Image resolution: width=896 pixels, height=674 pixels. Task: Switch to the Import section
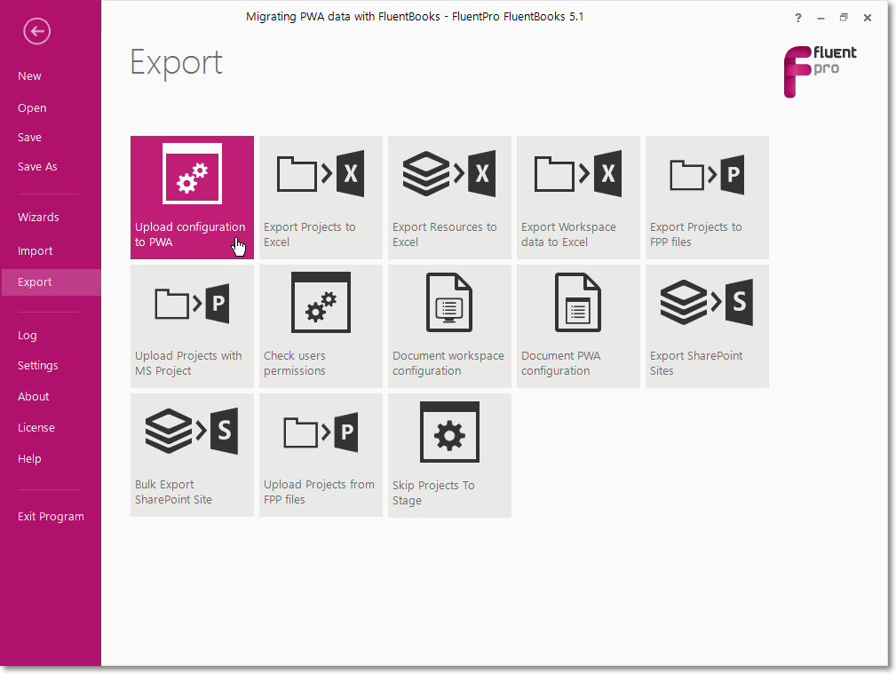(x=35, y=251)
